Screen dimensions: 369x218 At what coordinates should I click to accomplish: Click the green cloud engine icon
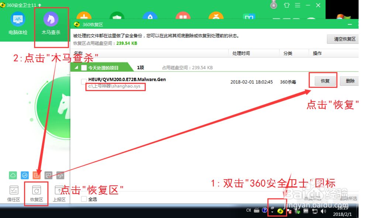13,175
